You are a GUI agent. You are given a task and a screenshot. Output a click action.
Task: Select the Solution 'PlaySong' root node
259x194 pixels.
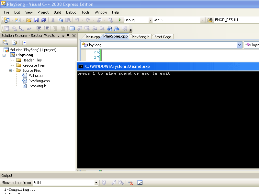(33, 50)
